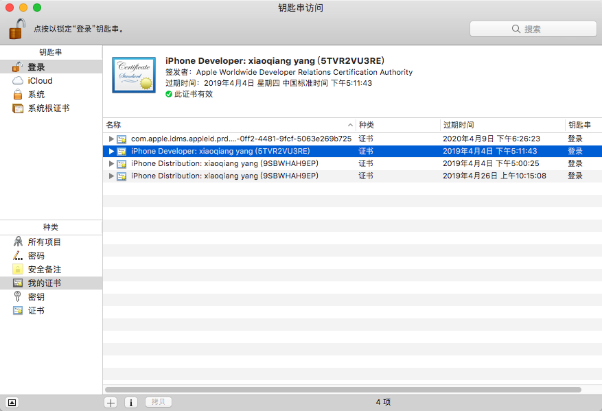Show 密钥 category

[x=51, y=296]
